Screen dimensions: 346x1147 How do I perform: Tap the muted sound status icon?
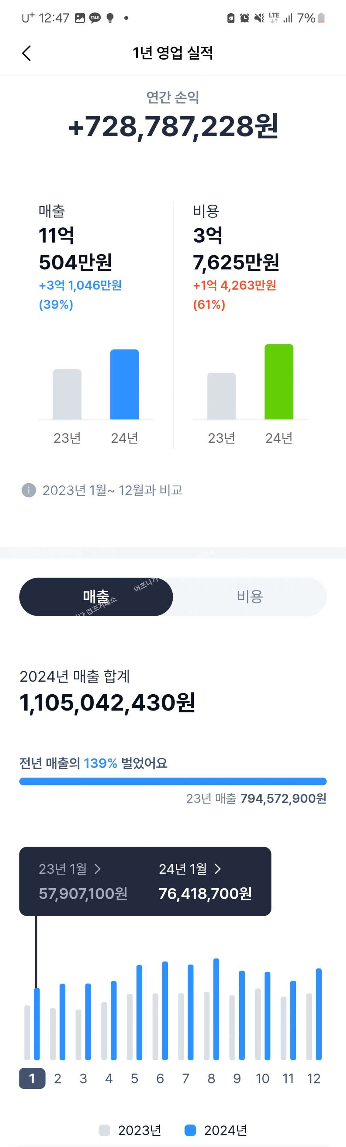pyautogui.click(x=259, y=18)
